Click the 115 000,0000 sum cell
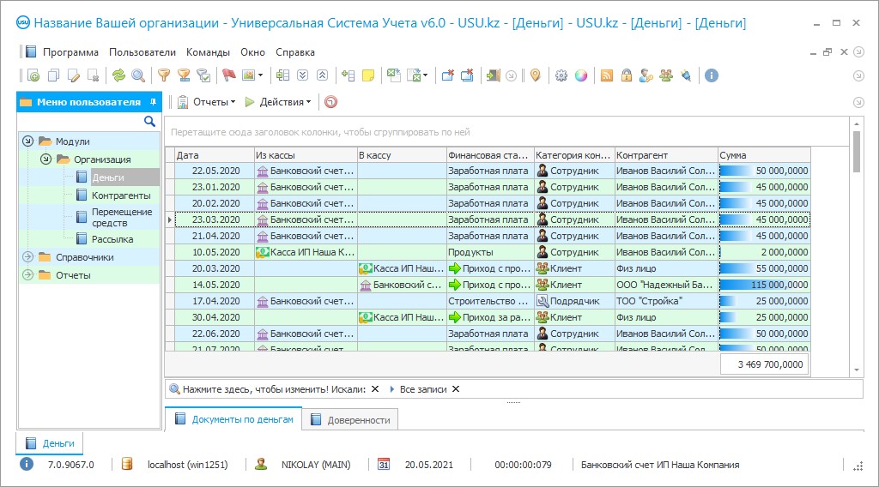The height and width of the screenshot is (487, 879). tap(764, 285)
